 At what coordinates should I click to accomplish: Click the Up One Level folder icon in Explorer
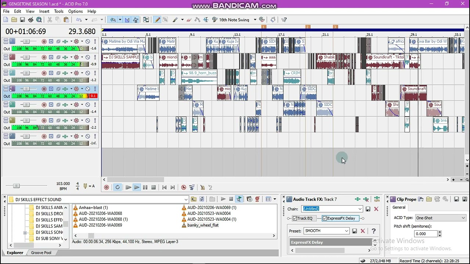(x=194, y=199)
